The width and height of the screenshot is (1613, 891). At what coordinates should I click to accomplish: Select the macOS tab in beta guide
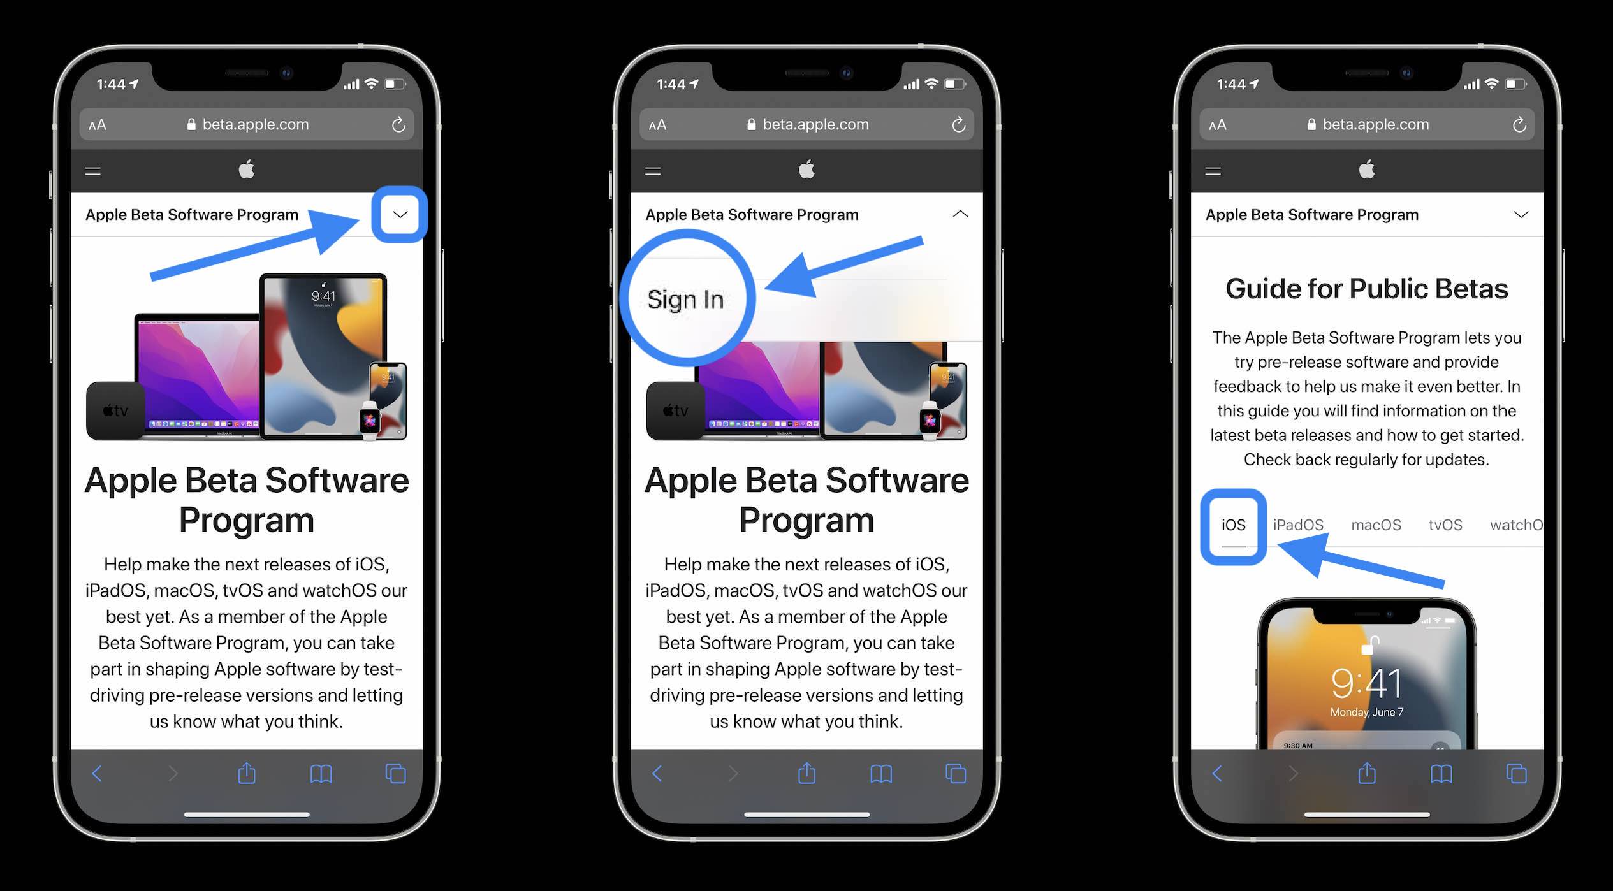pyautogui.click(x=1375, y=523)
